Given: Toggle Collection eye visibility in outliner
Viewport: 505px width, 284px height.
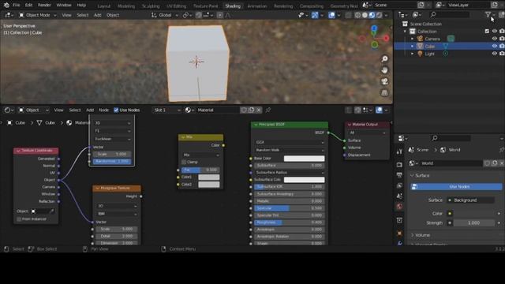Looking at the screenshot, I should [495, 32].
